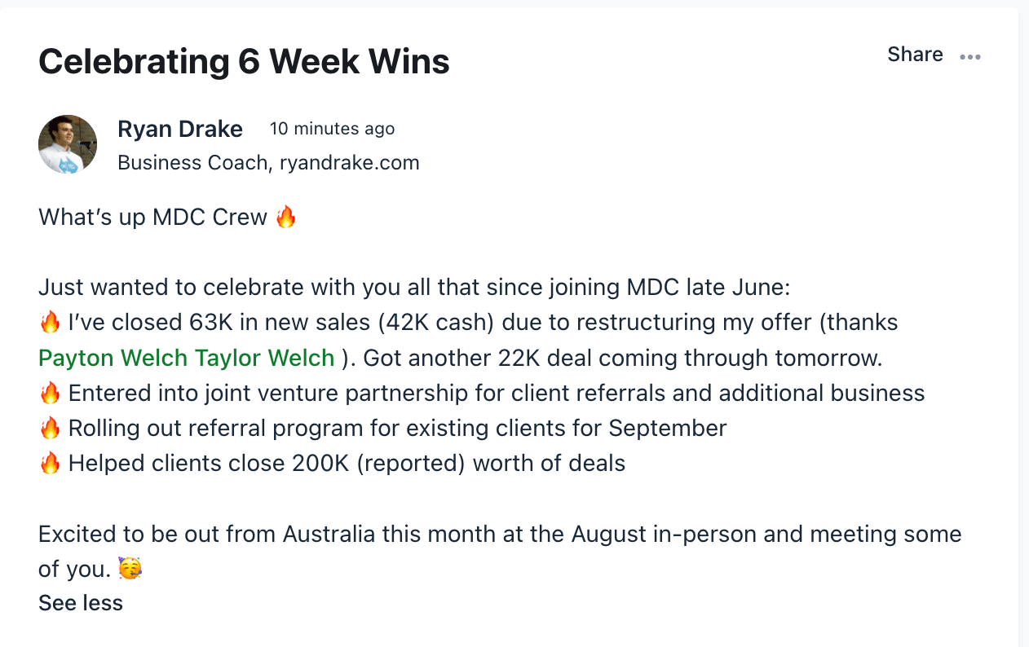Click the fire emoji before "Helped clients close 200K"
Viewport: 1029px width, 647px height.
coord(50,464)
